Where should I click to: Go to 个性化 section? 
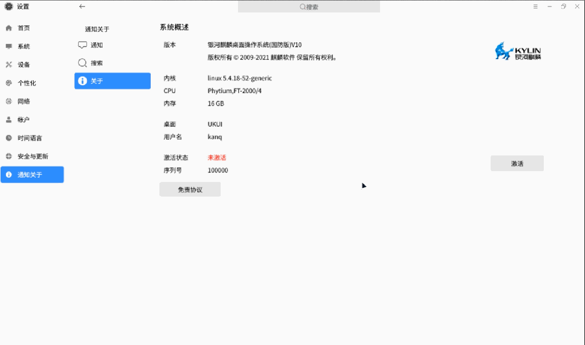32,83
